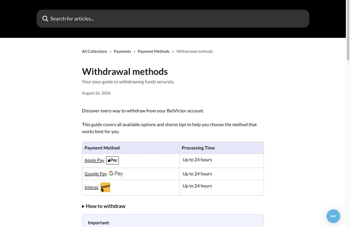Click the 'Your easy guide' subtitle text
This screenshot has width=350, height=227.
point(128,82)
